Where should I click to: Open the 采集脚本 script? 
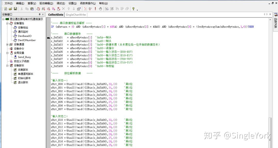23,70
